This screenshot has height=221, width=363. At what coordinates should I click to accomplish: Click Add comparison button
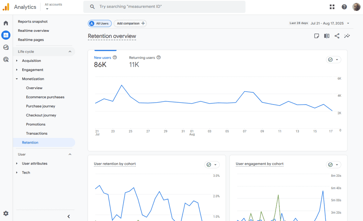click(x=130, y=24)
